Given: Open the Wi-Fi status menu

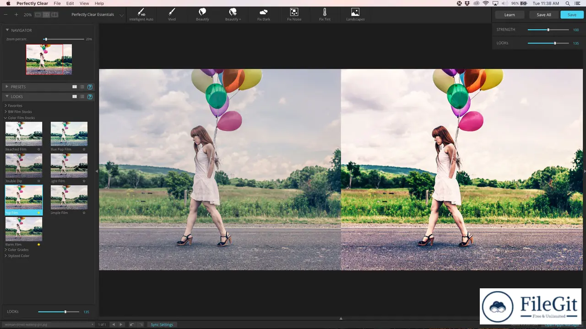Looking at the screenshot, I should [x=486, y=3].
